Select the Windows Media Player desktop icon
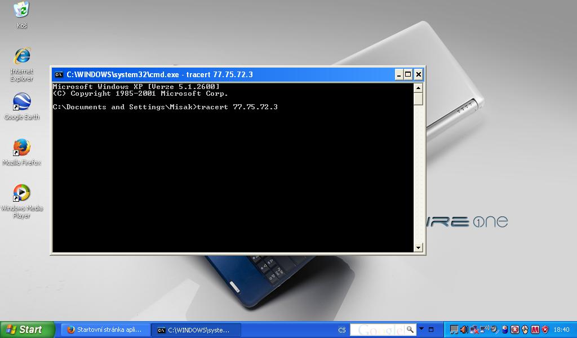Viewport: 577px width, 338px height. pos(21,194)
